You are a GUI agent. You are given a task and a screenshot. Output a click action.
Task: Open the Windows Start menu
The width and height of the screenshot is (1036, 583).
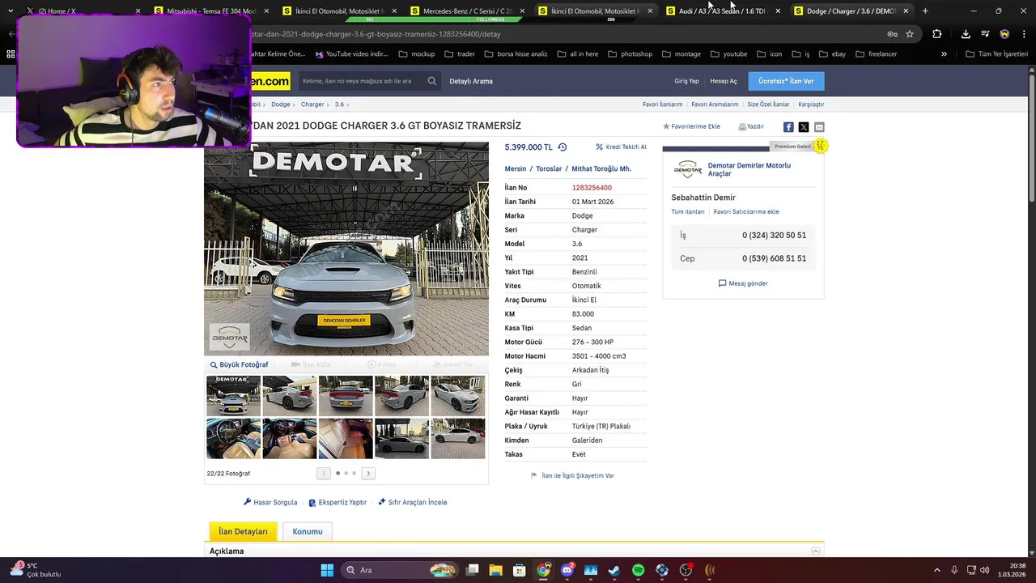tap(327, 570)
